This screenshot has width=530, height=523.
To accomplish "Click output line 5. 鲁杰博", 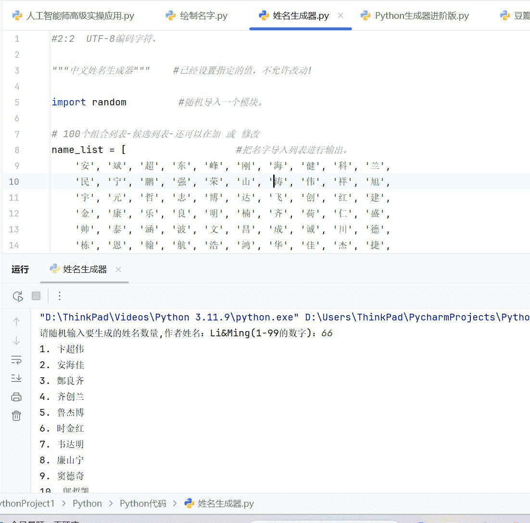I will click(62, 412).
